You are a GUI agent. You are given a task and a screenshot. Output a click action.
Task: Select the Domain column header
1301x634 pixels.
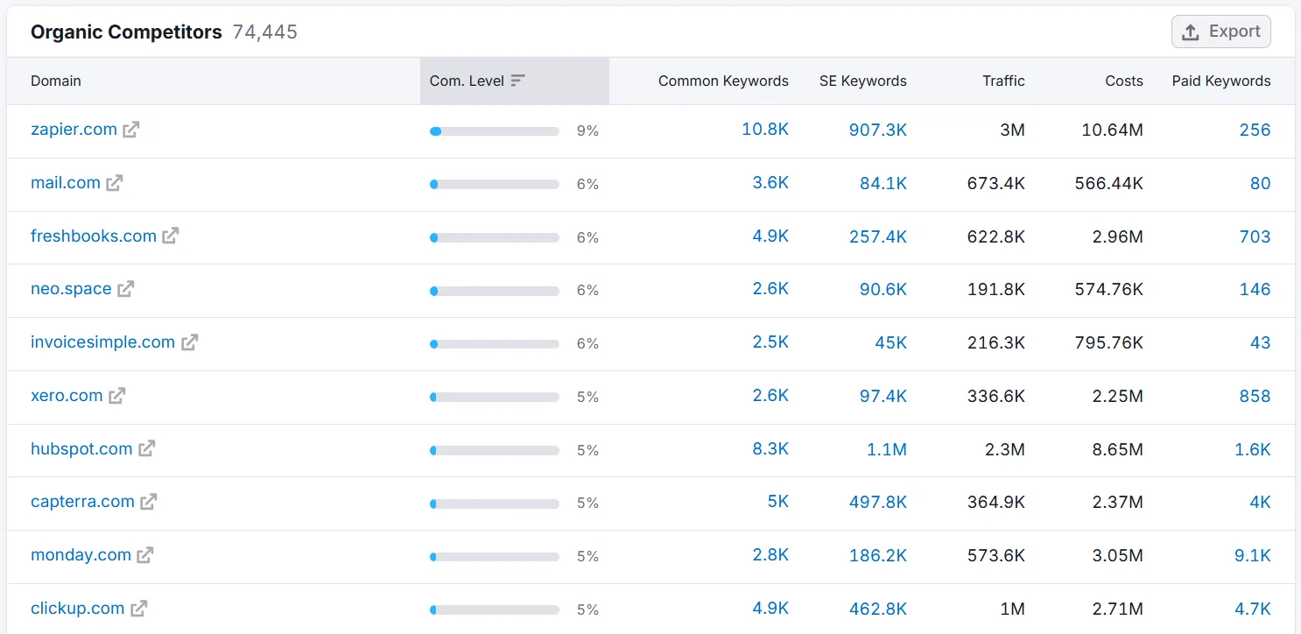tap(56, 81)
